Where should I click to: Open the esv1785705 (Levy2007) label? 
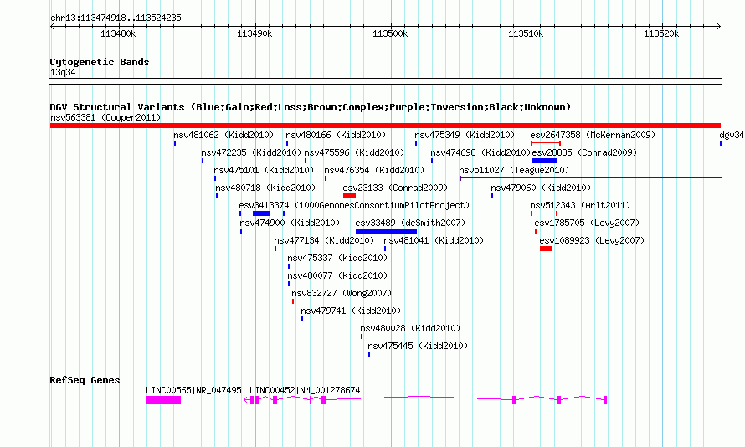pos(588,223)
